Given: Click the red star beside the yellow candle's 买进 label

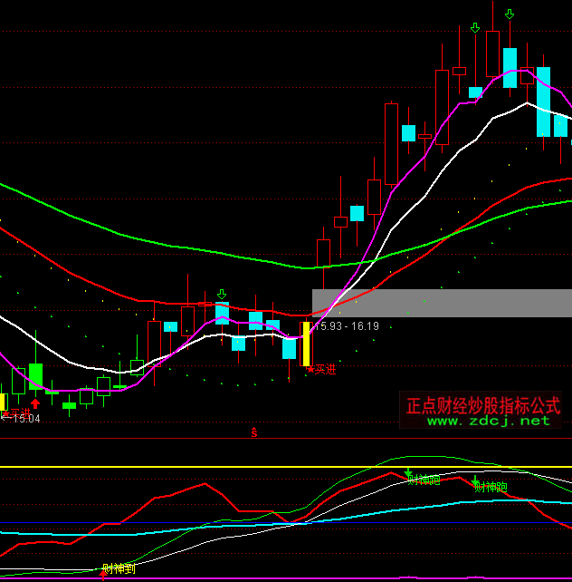Looking at the screenshot, I should pos(309,369).
